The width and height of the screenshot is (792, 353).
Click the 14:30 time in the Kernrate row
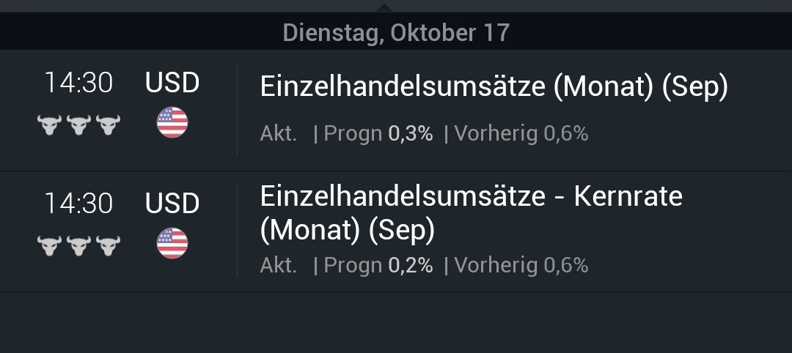click(x=78, y=203)
